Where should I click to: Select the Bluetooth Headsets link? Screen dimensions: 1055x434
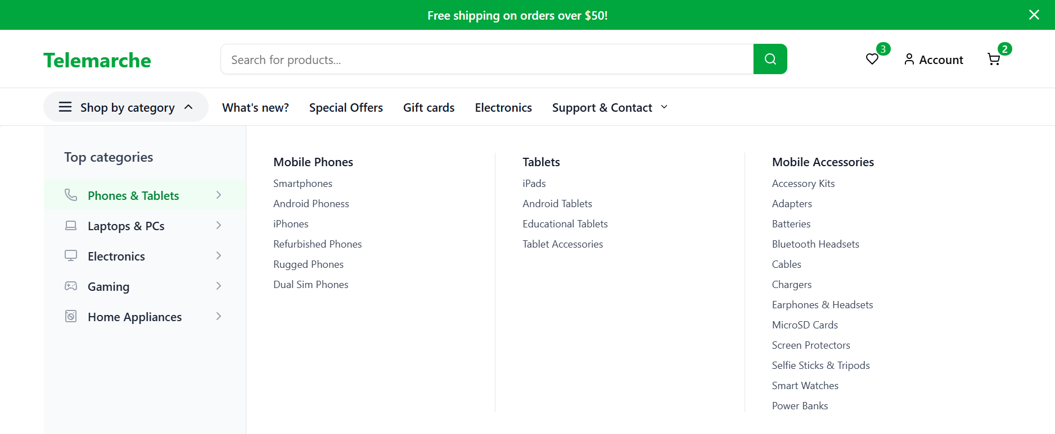click(815, 244)
